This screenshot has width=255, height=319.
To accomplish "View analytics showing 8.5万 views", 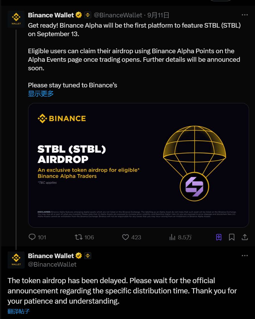I will pos(172,237).
